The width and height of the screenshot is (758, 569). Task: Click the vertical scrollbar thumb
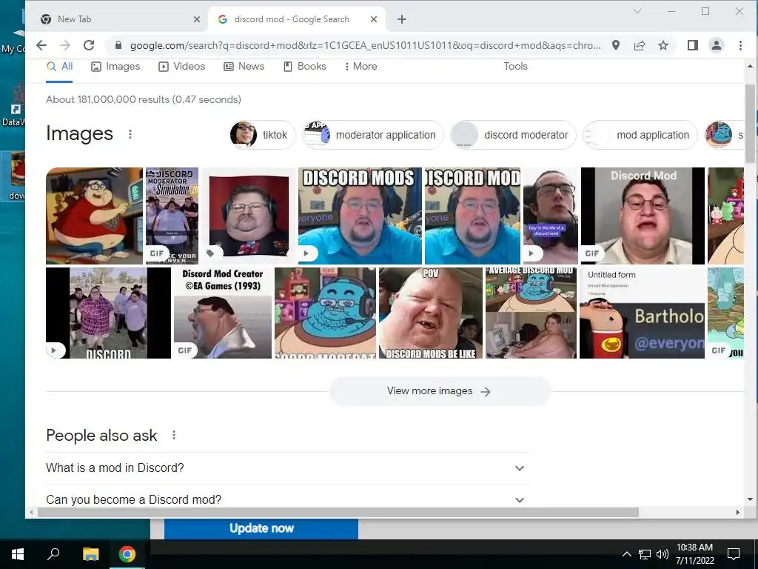pyautogui.click(x=750, y=124)
